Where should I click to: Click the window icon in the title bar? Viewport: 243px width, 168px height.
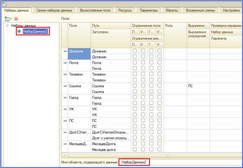pyautogui.click(x=3, y=4)
